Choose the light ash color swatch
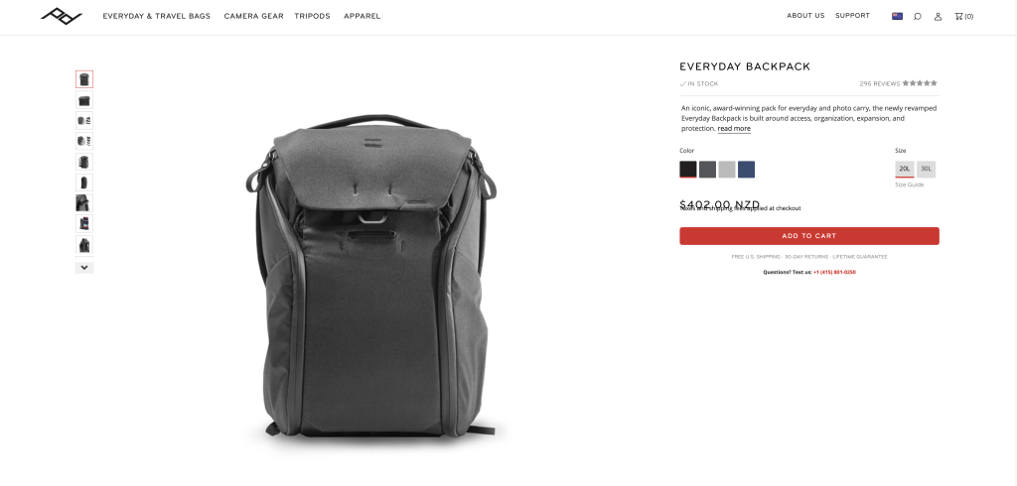The height and width of the screenshot is (486, 1017). tap(727, 170)
